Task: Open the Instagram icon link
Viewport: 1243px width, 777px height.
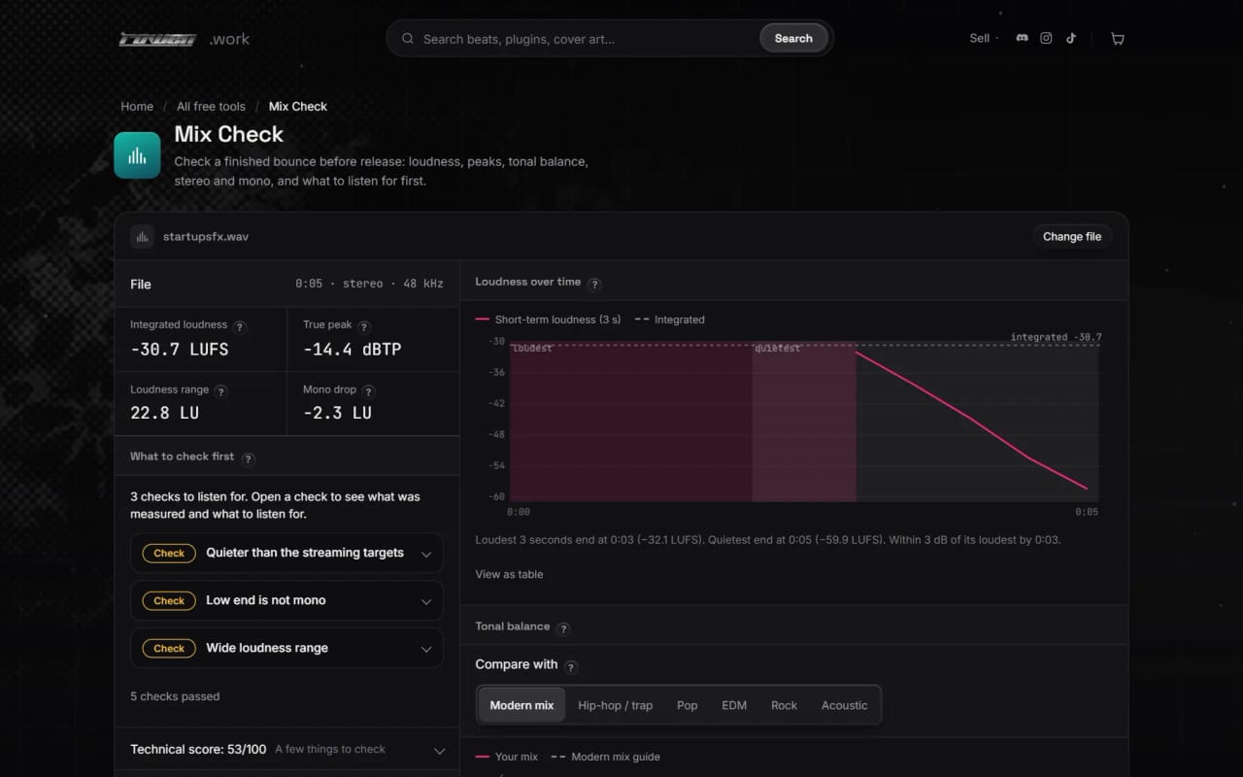Action: tap(1046, 38)
